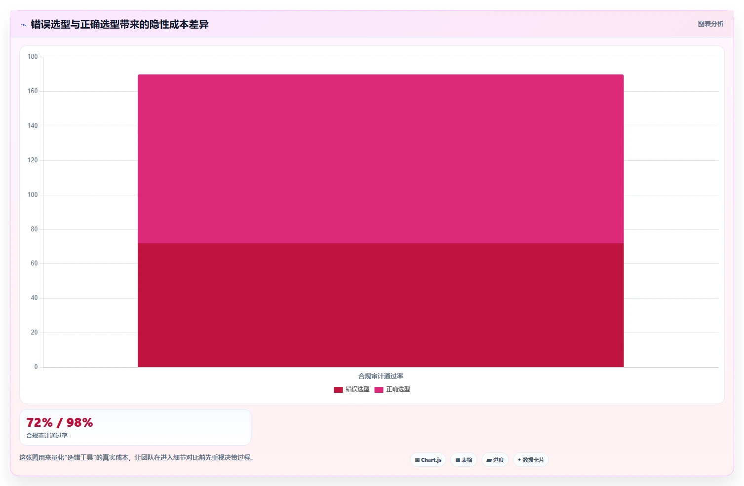Click the pink 正确选型 bar segment
The height and width of the screenshot is (486, 744).
[x=381, y=159]
